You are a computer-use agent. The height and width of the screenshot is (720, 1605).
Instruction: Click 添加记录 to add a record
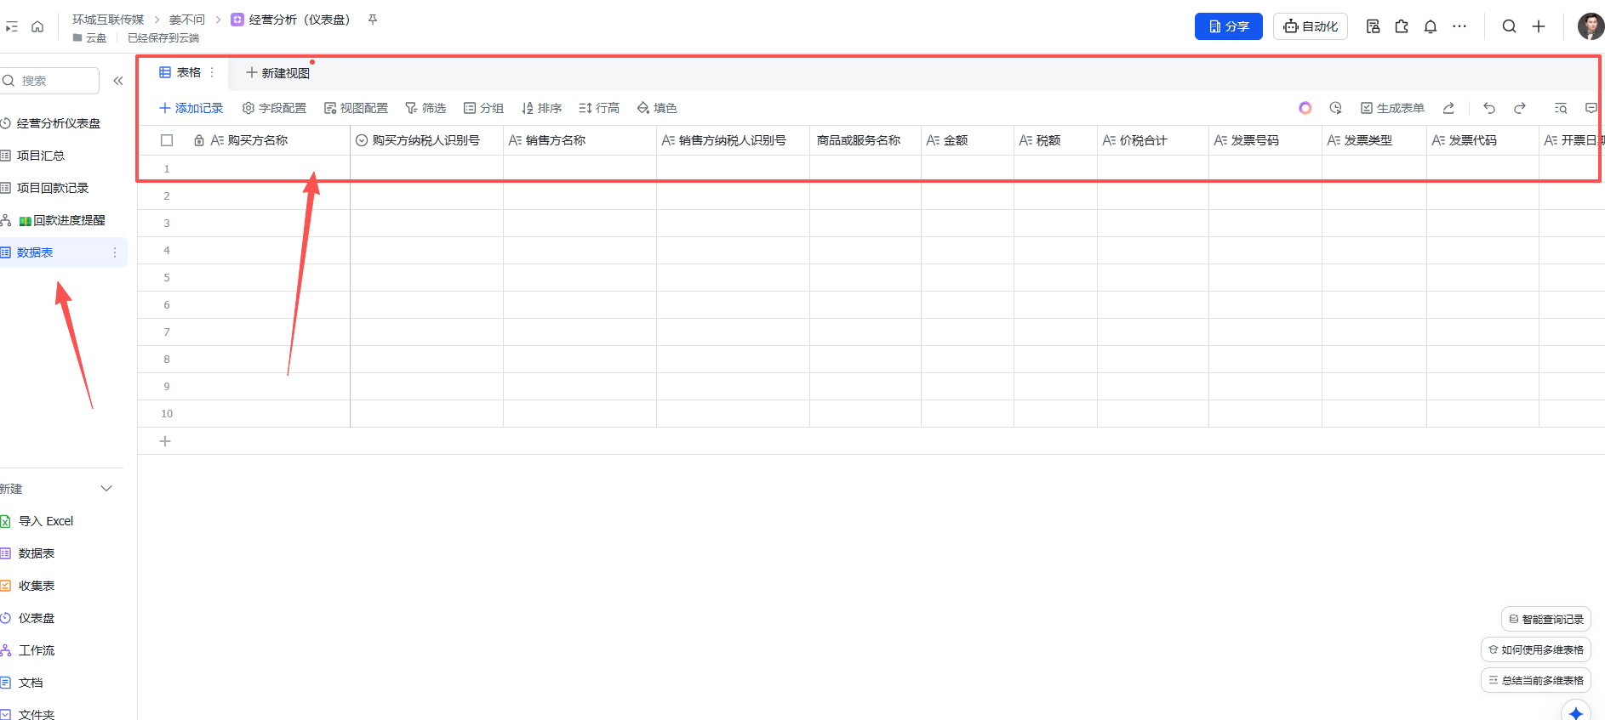[x=191, y=108]
